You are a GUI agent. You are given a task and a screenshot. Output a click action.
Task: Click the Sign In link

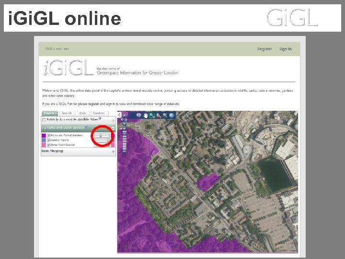(286, 49)
